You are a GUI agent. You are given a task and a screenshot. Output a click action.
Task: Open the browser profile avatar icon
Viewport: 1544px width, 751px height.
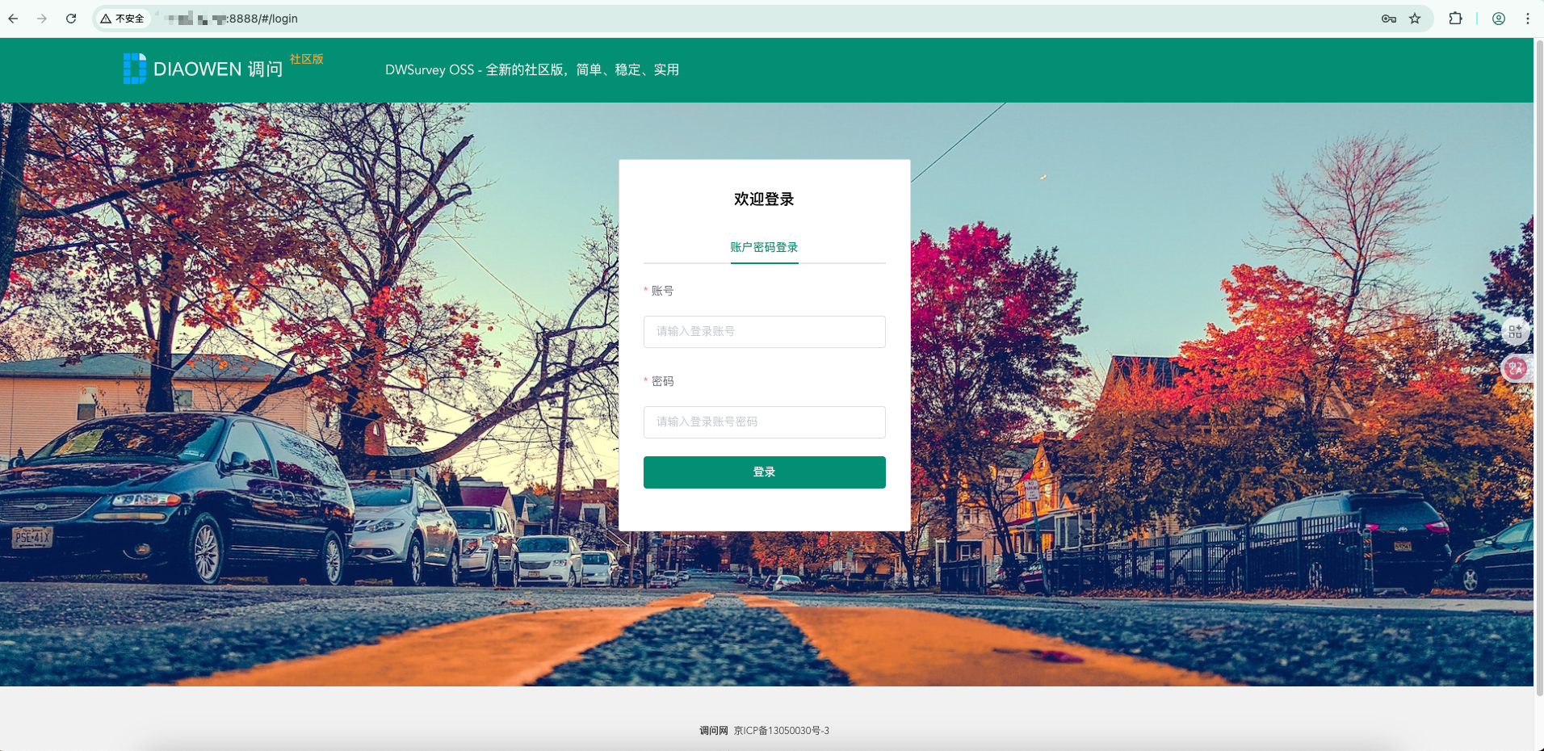1499,19
